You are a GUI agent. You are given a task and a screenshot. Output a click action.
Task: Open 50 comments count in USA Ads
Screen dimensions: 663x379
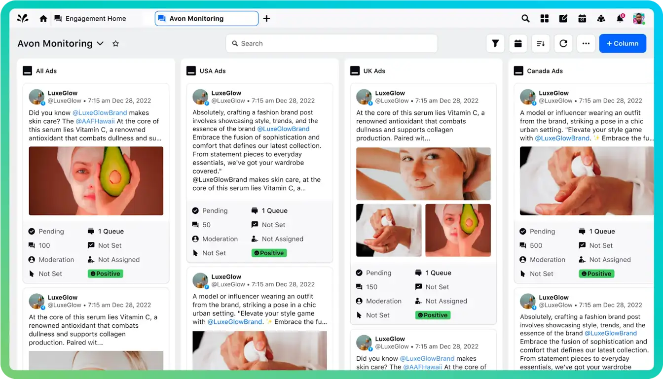(x=201, y=225)
